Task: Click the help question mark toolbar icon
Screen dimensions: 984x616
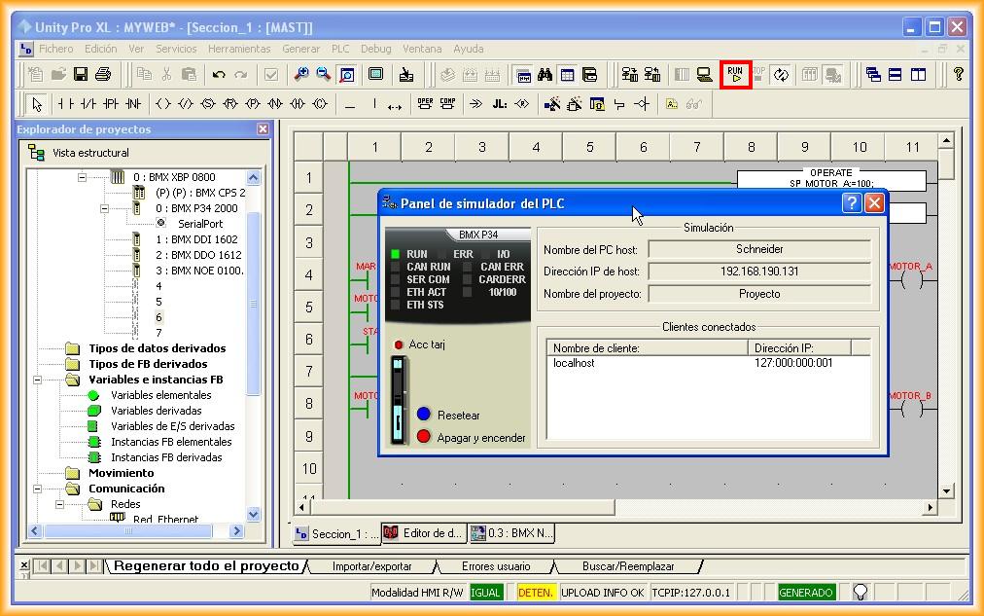Action: point(958,75)
